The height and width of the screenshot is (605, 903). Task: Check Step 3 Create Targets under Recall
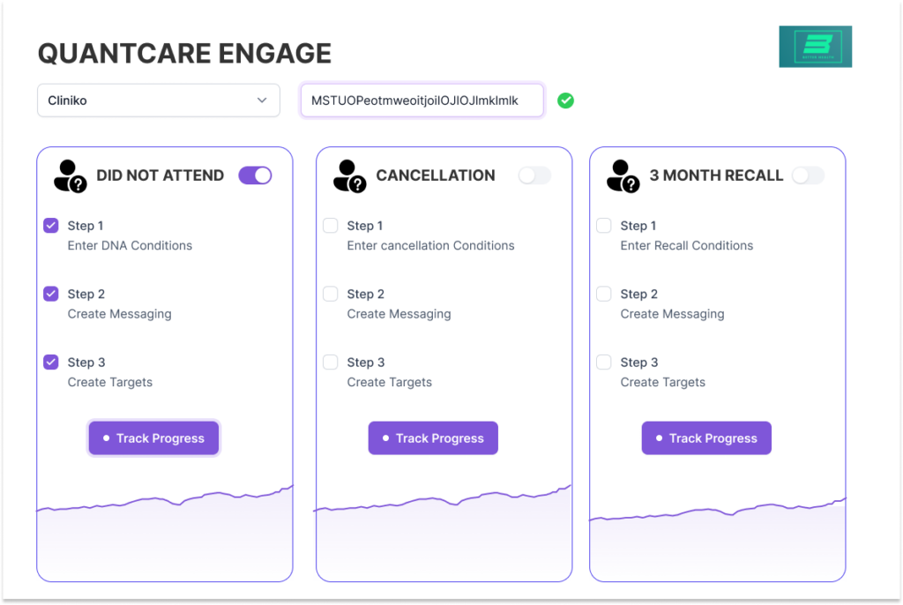click(603, 362)
